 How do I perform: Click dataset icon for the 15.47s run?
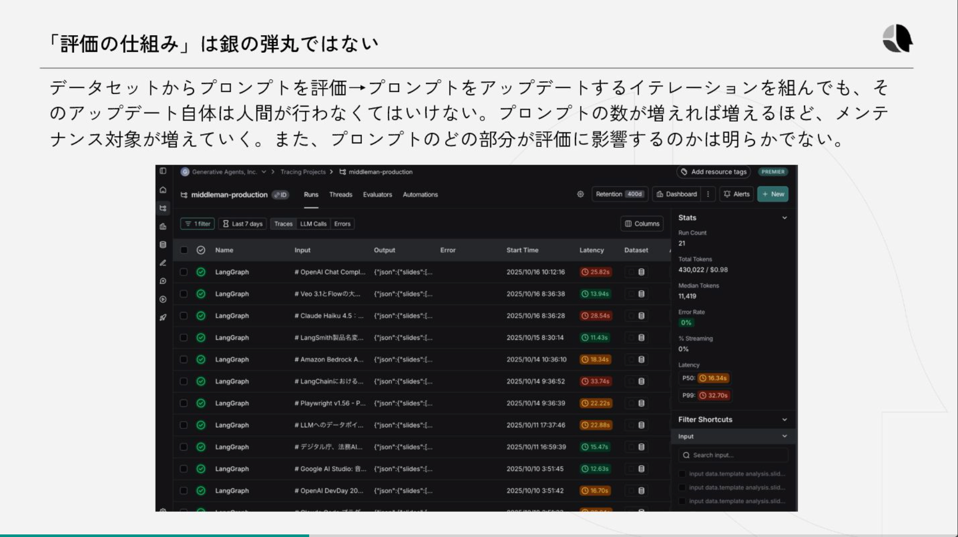point(642,446)
